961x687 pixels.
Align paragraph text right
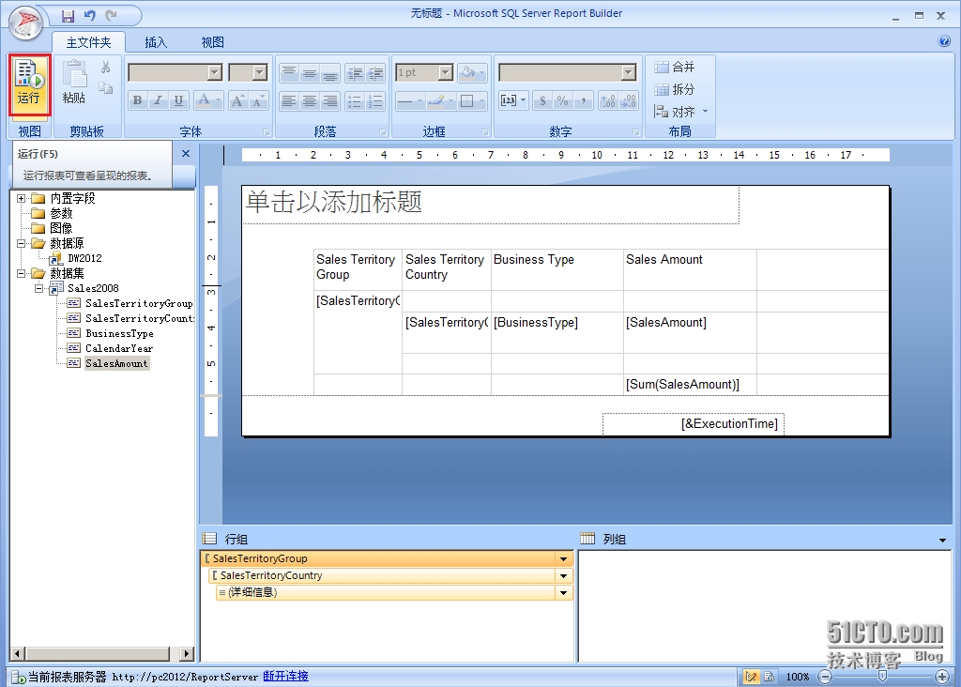[329, 100]
